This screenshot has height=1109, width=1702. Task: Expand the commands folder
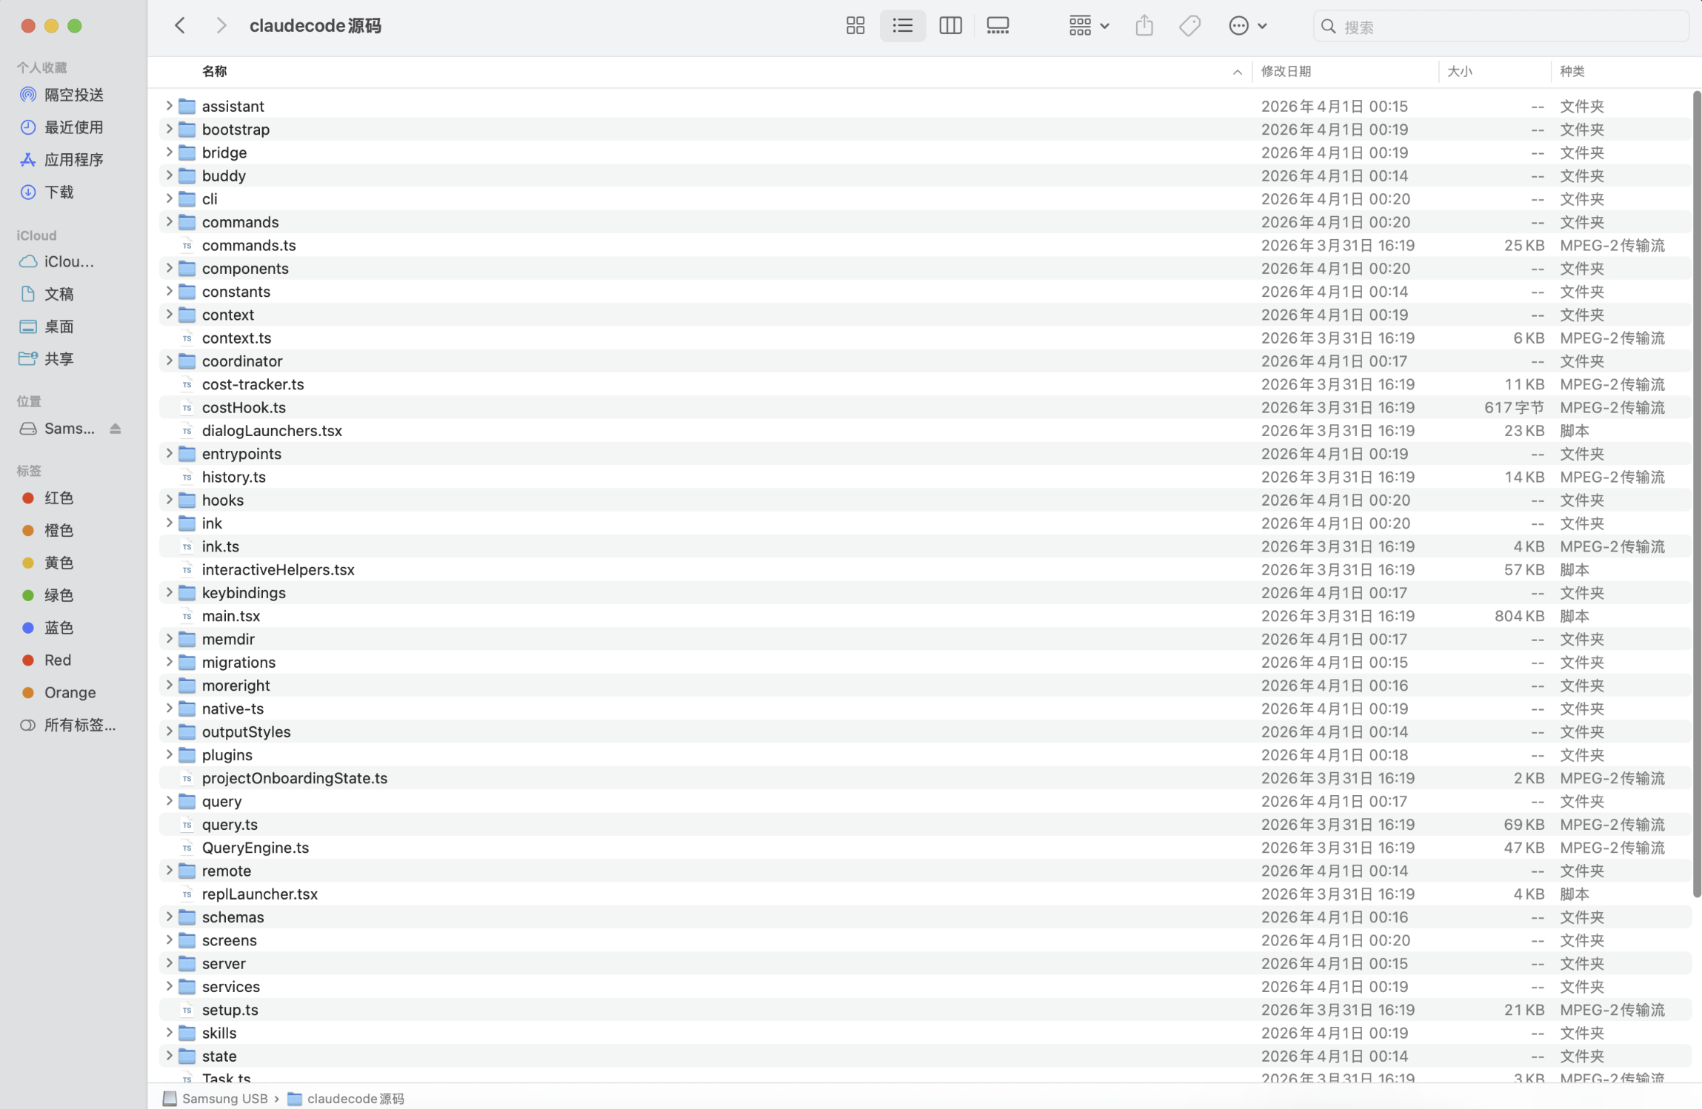click(169, 221)
